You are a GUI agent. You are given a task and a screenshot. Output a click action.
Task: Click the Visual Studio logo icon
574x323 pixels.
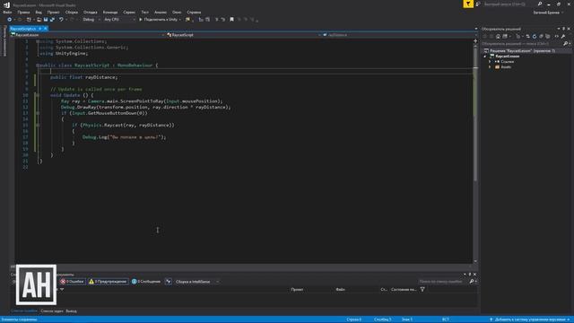(6, 4)
